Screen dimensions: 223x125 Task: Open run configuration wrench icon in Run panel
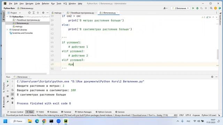(8, 86)
